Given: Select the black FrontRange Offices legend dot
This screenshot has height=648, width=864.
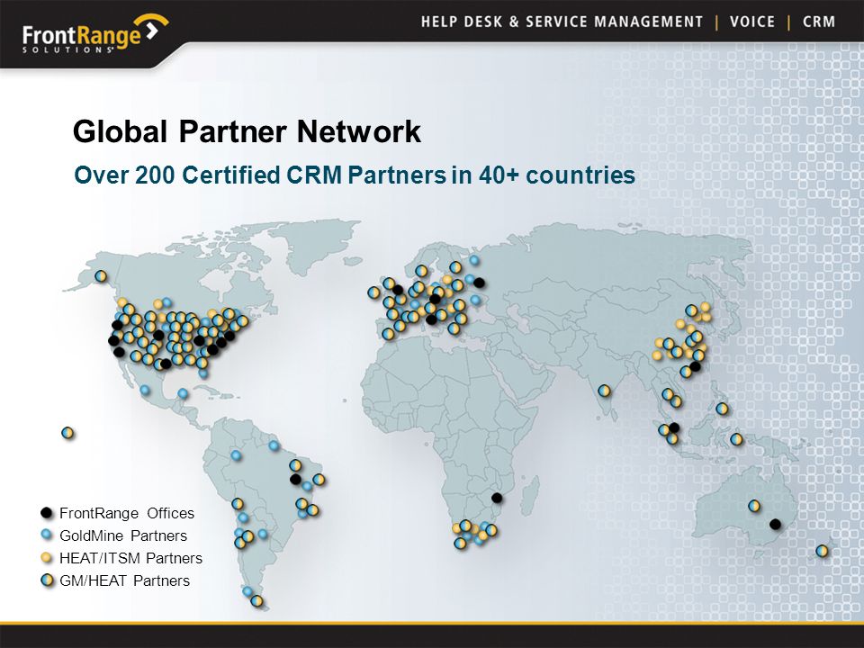Looking at the screenshot, I should click(47, 513).
